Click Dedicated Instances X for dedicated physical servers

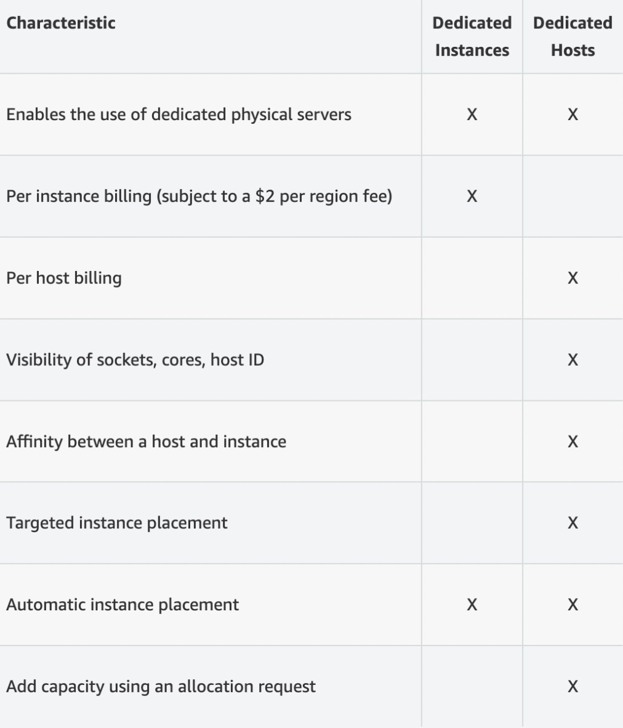point(472,115)
